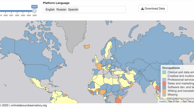Screen dimensions: 194x109
Task: Click the Professional services legend swatch
Action: coord(164,80)
